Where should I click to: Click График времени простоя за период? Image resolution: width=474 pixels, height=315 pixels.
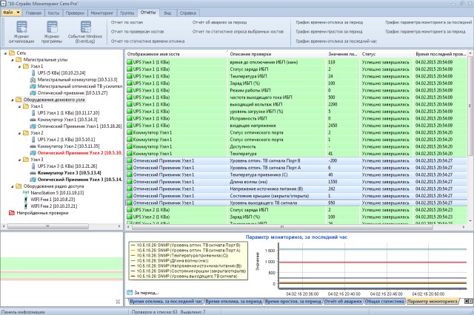[329, 32]
